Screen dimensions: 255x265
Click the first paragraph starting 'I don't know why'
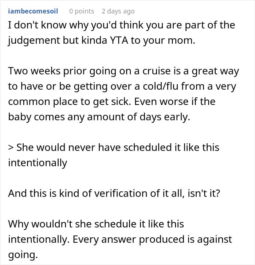121,26
